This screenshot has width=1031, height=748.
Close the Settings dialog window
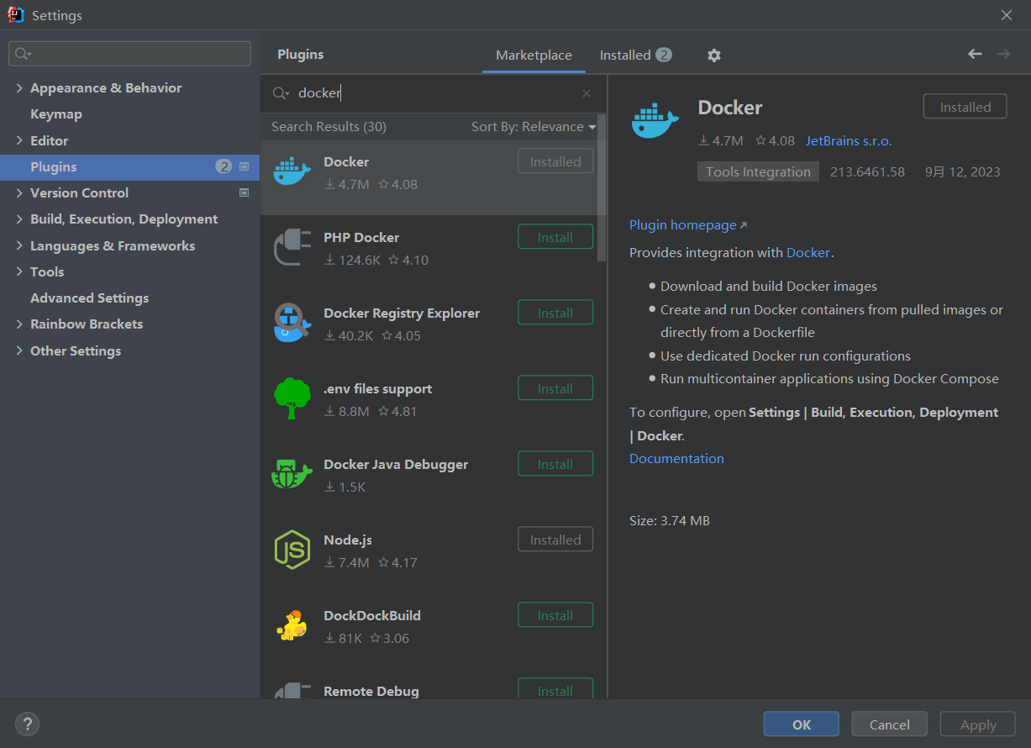click(1007, 15)
